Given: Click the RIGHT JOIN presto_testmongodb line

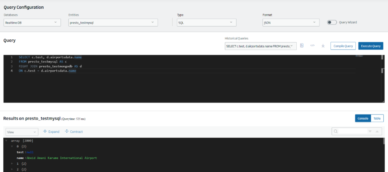Looking at the screenshot, I should pyautogui.click(x=50, y=67).
